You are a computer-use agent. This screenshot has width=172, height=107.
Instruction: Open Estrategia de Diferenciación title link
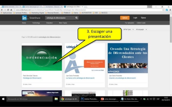[32, 78]
